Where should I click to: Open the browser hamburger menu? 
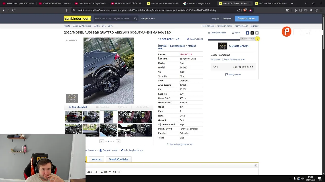(x=321, y=10)
